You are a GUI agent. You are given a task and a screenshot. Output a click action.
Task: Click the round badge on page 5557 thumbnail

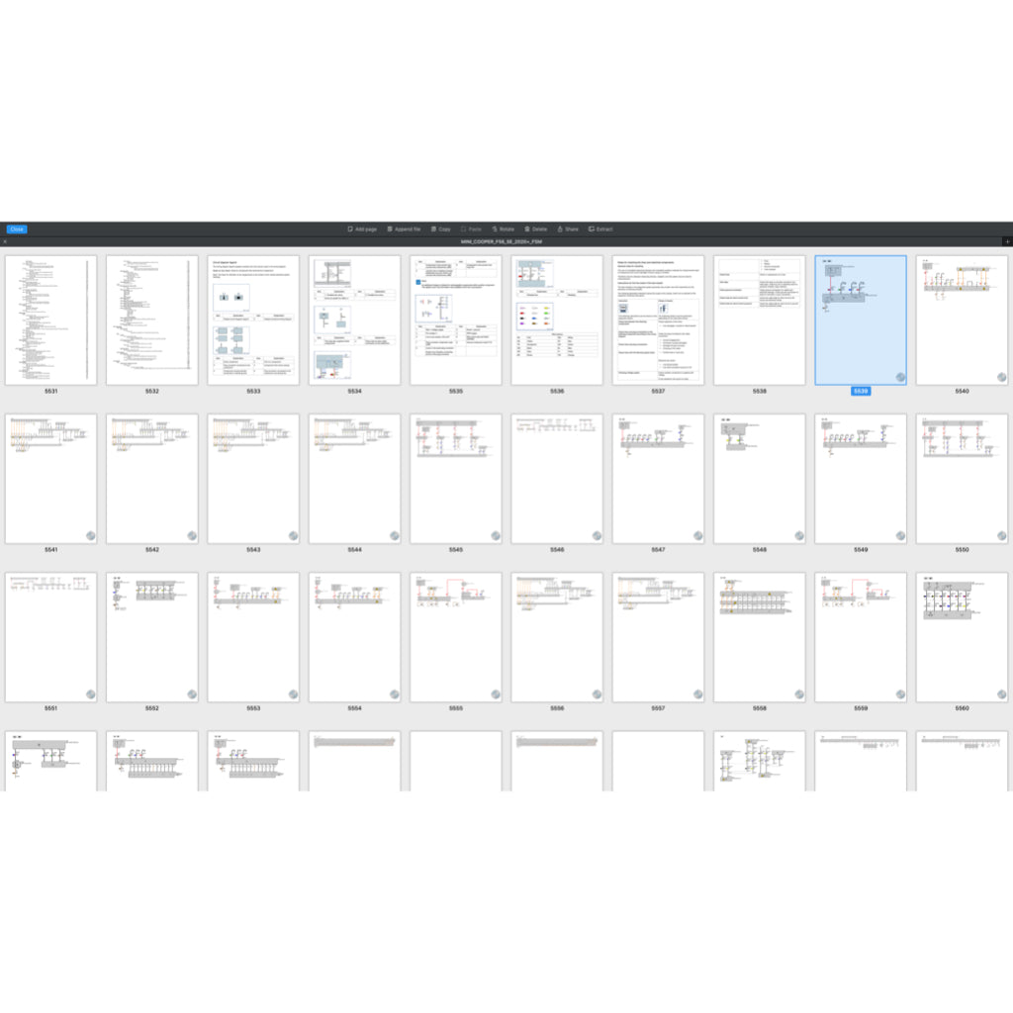click(x=698, y=694)
